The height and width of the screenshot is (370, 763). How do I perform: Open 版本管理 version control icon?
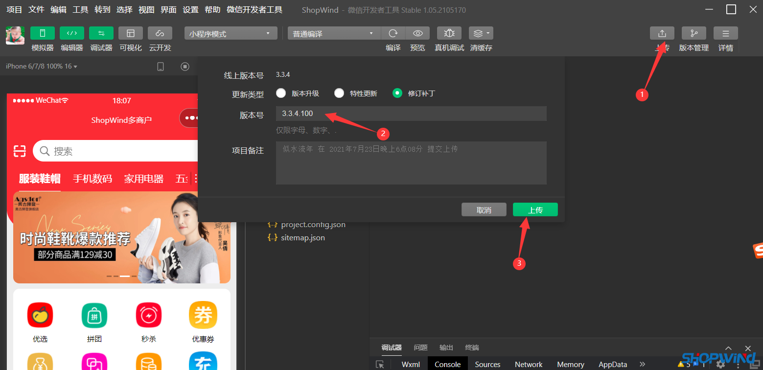(694, 33)
